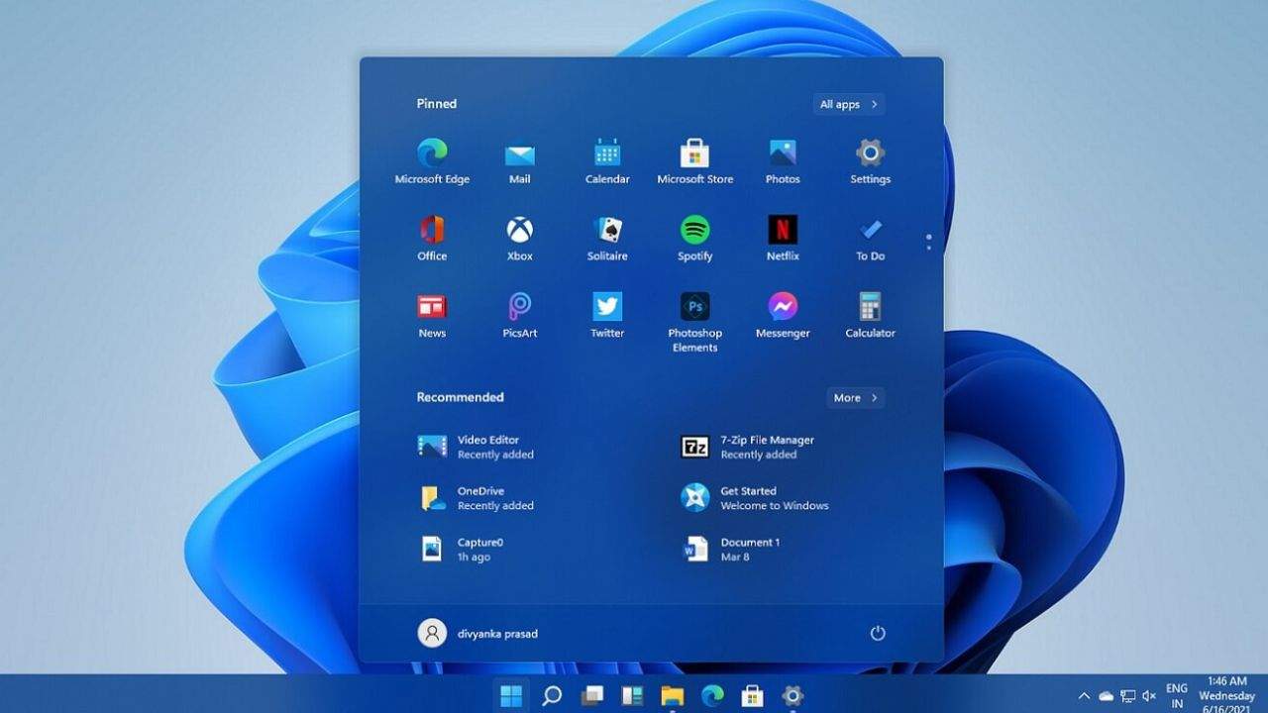The width and height of the screenshot is (1268, 713).
Task: Open Microsoft Store in pinned apps
Action: (x=695, y=161)
